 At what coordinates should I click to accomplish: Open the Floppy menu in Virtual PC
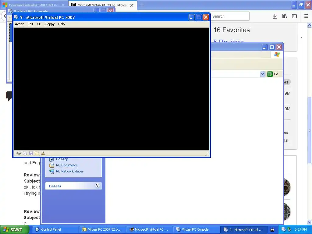pos(50,24)
